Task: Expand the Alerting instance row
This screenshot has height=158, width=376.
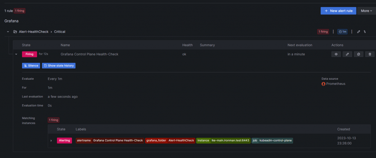Action: click(51, 140)
